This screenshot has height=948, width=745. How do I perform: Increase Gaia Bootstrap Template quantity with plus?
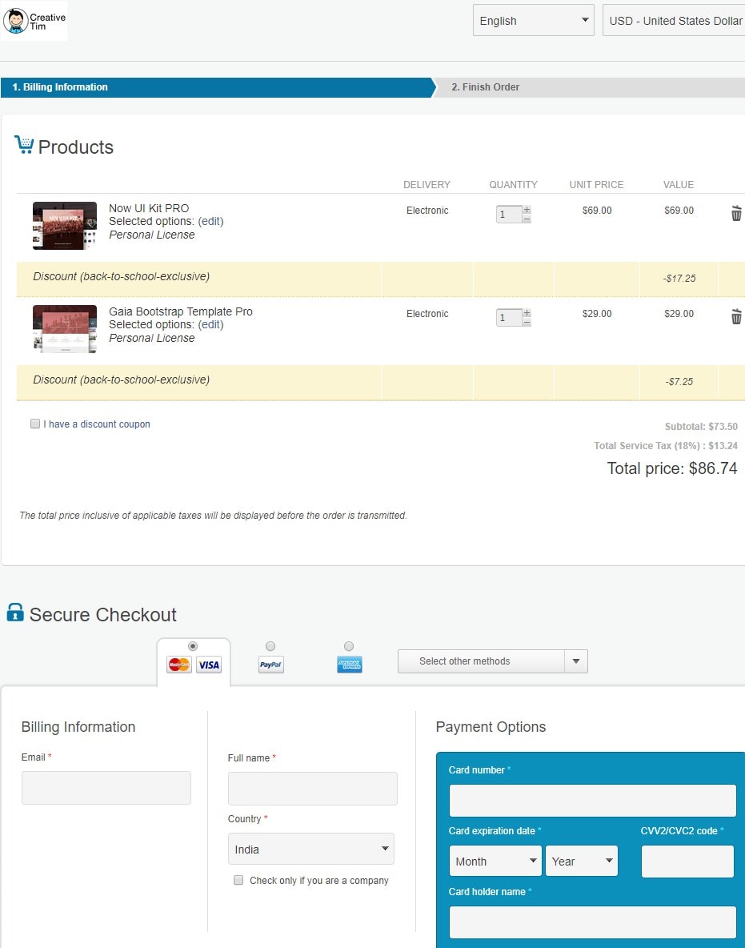pos(527,313)
